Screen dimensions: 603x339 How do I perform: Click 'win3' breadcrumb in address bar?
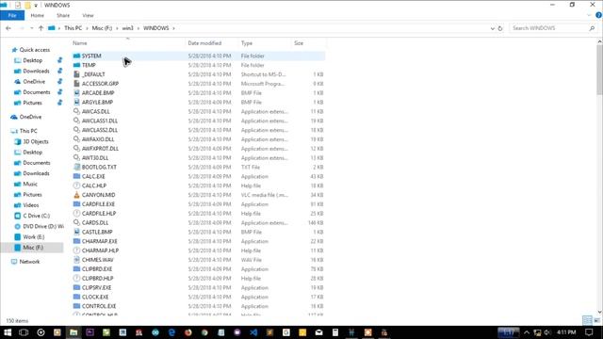128,28
